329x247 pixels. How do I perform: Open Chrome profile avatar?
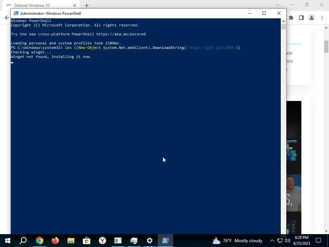[312, 18]
